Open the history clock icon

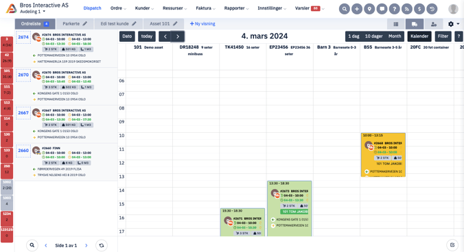pos(432,9)
